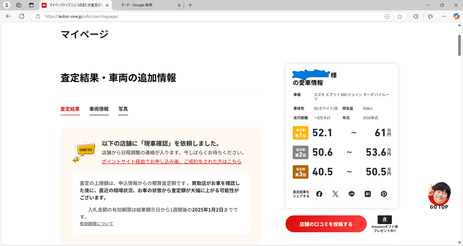Add this page to favorites
The width and height of the screenshot is (463, 246).
(400, 16)
